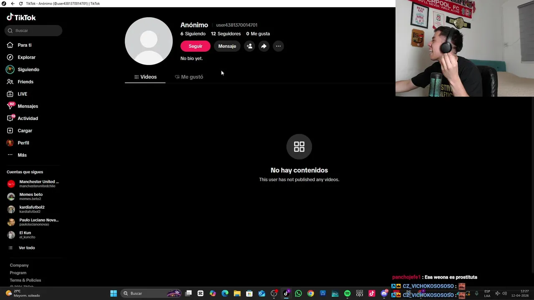This screenshot has width=534, height=300.
Task: Open Microsoft Edge from the taskbar
Action: (225, 293)
